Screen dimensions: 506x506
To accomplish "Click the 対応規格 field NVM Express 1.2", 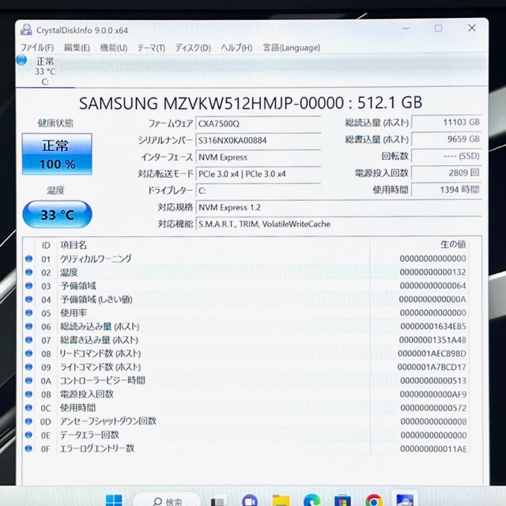I will tap(338, 207).
